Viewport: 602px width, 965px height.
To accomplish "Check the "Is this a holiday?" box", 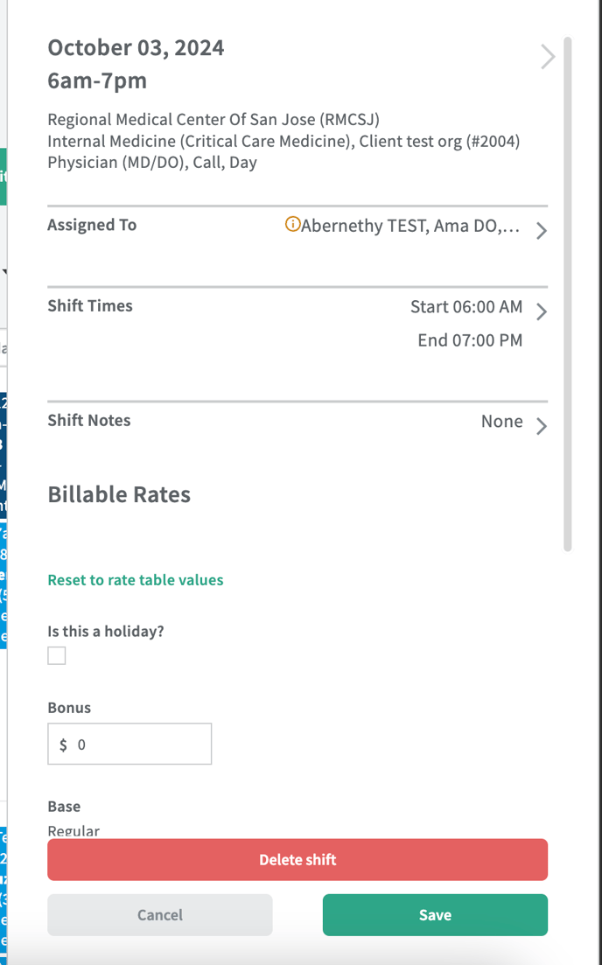I will (x=57, y=655).
